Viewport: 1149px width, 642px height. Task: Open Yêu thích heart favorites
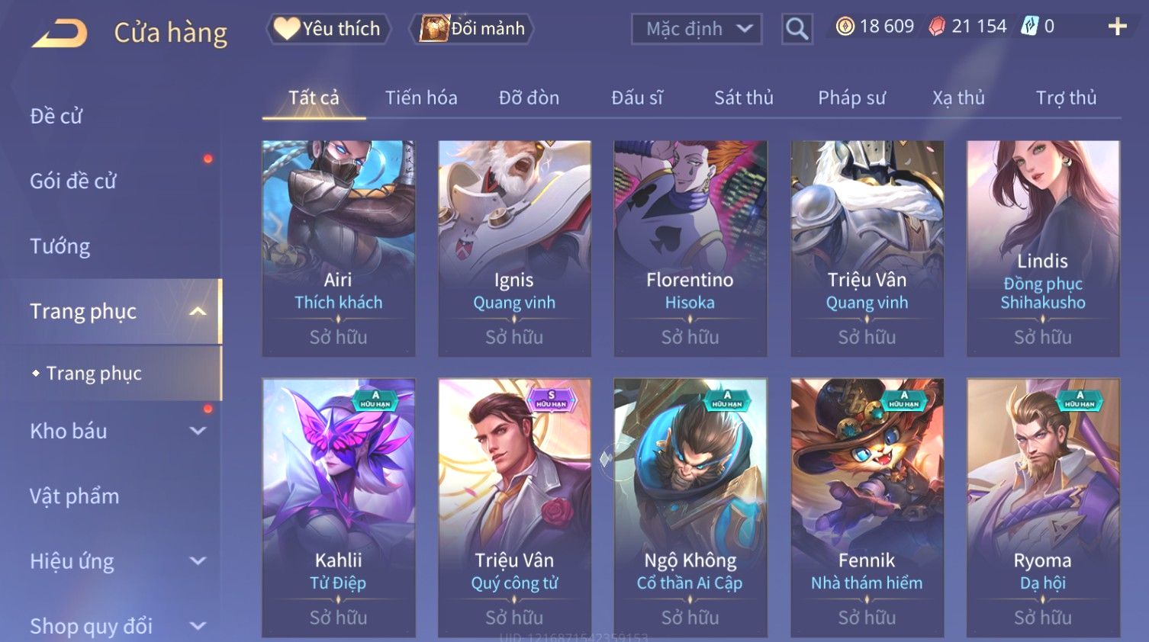[x=328, y=29]
